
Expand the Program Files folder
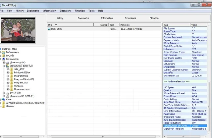8,76
